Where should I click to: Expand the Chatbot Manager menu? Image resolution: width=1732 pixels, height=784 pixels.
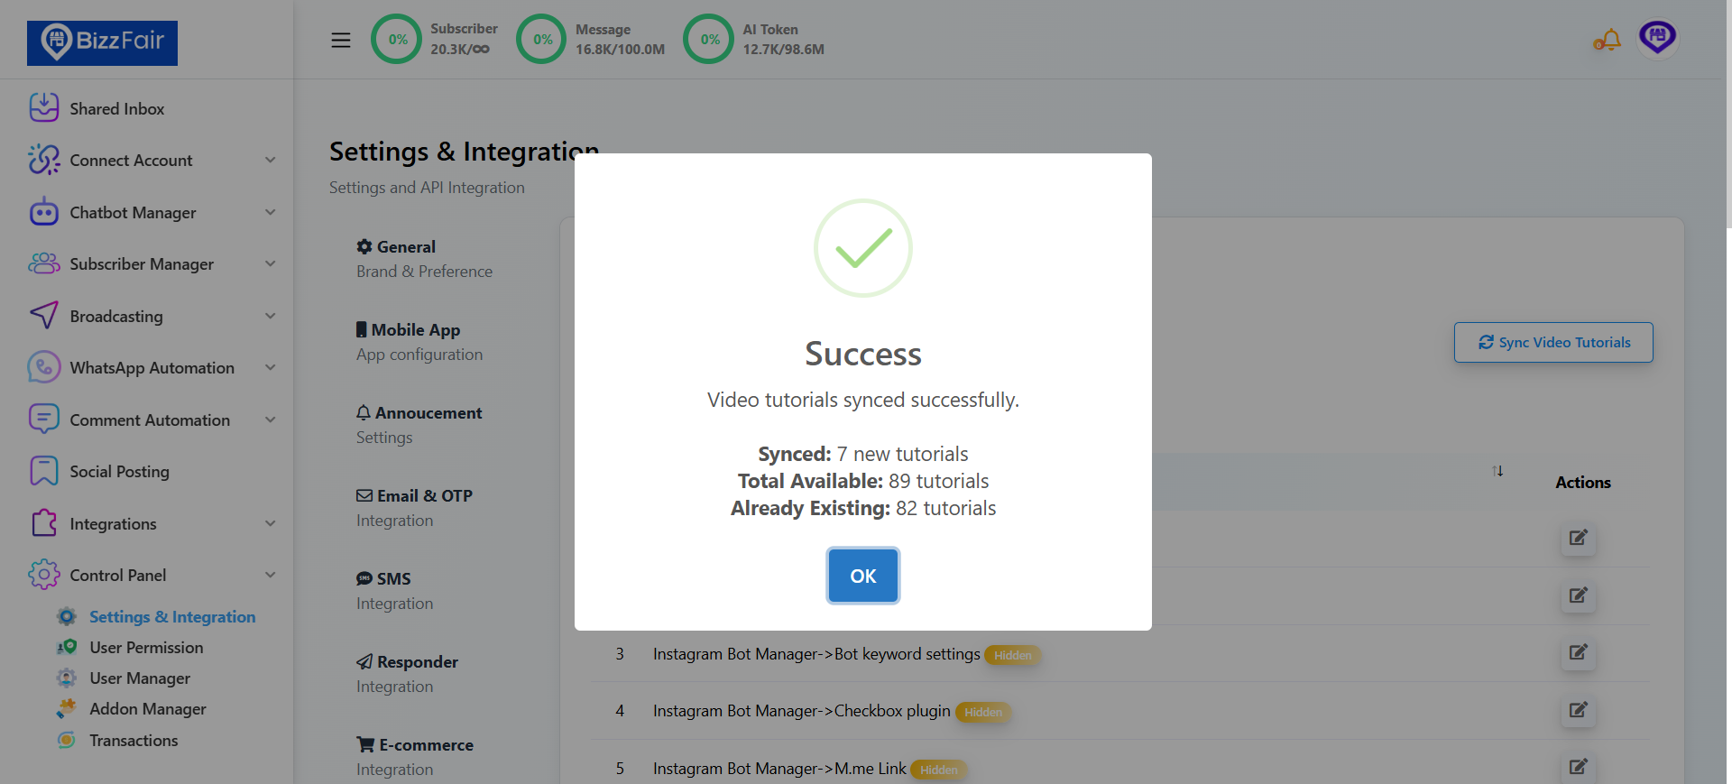[x=270, y=213]
